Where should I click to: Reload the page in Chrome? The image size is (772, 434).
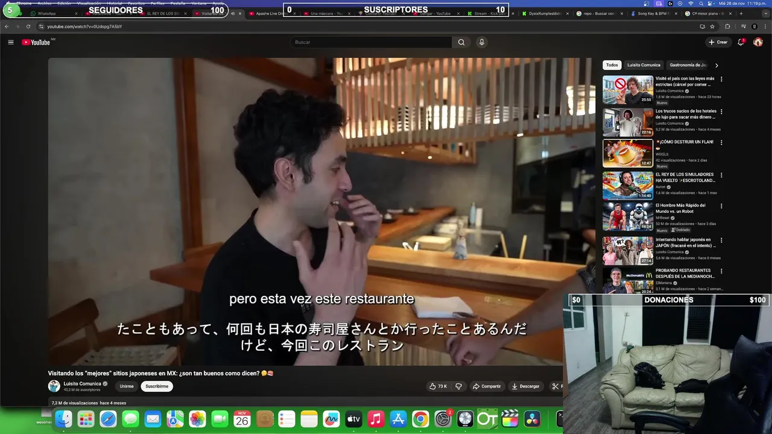28,27
